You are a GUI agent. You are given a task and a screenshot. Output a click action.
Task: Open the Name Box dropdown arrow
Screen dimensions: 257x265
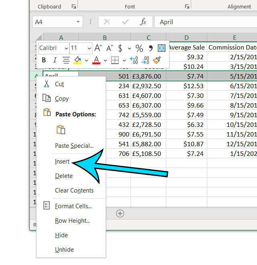(78, 22)
